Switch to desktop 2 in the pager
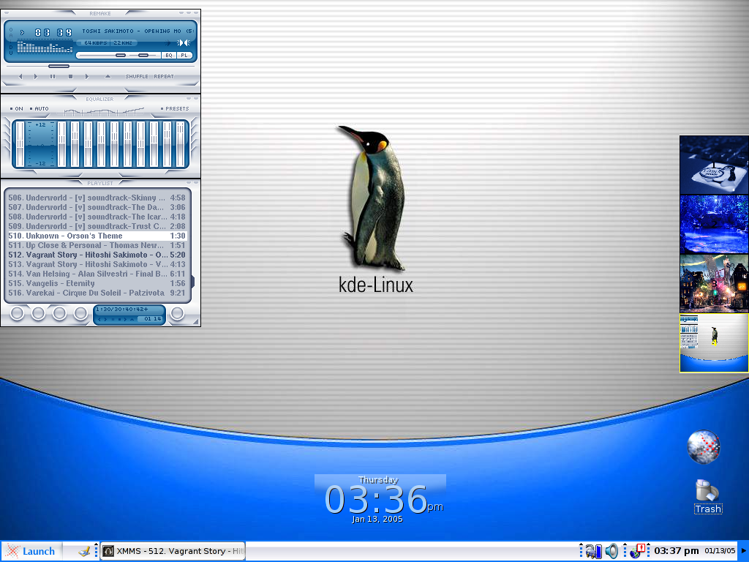749x562 pixels. coord(714,224)
